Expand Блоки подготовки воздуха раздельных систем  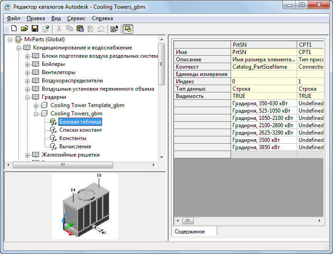(27, 56)
